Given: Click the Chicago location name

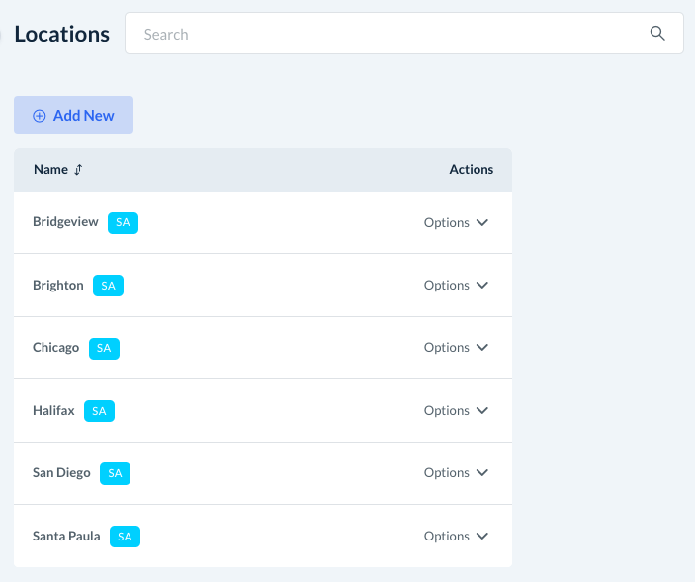Looking at the screenshot, I should [x=55, y=348].
